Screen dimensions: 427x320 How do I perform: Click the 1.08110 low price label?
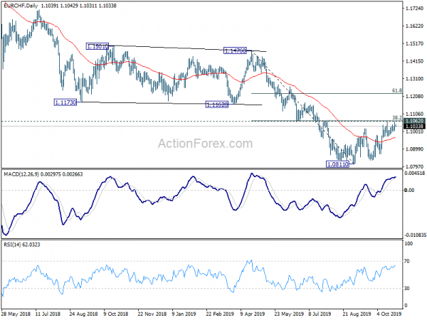[x=337, y=164]
